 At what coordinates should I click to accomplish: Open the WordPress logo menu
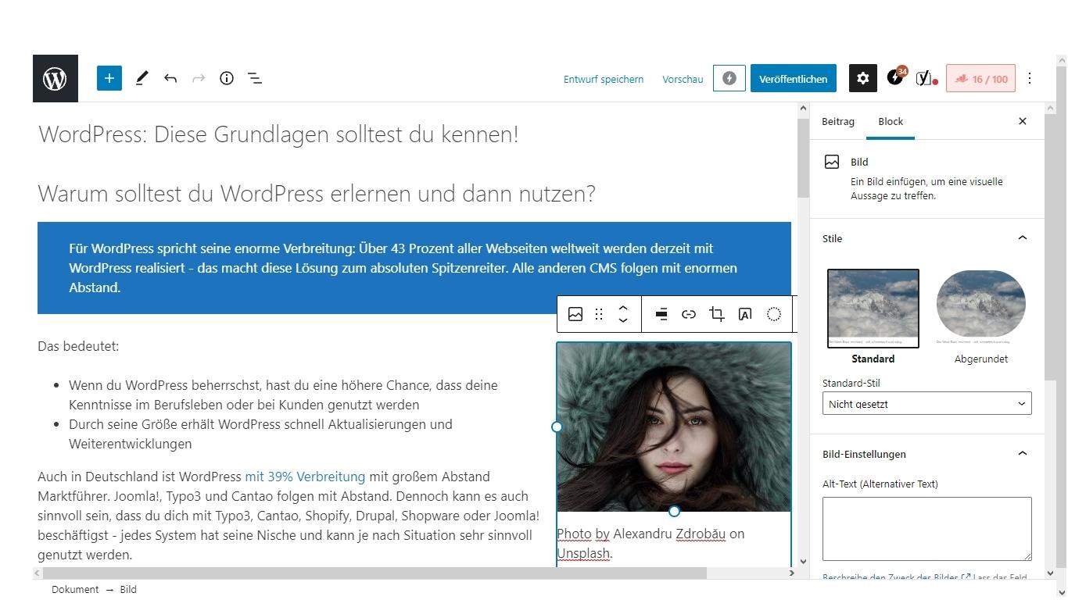tap(55, 78)
